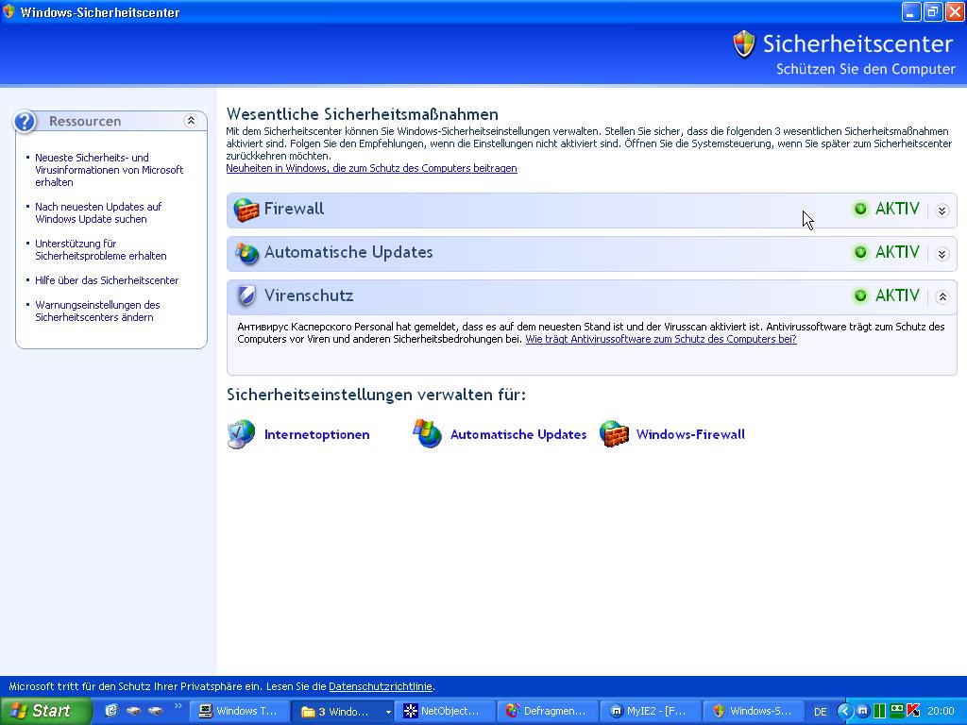Viewport: 967px width, 725px height.
Task: Minimize the Sicherheitscenter window
Action: 911,11
